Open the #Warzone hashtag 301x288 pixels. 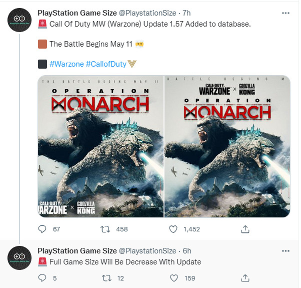click(x=66, y=64)
